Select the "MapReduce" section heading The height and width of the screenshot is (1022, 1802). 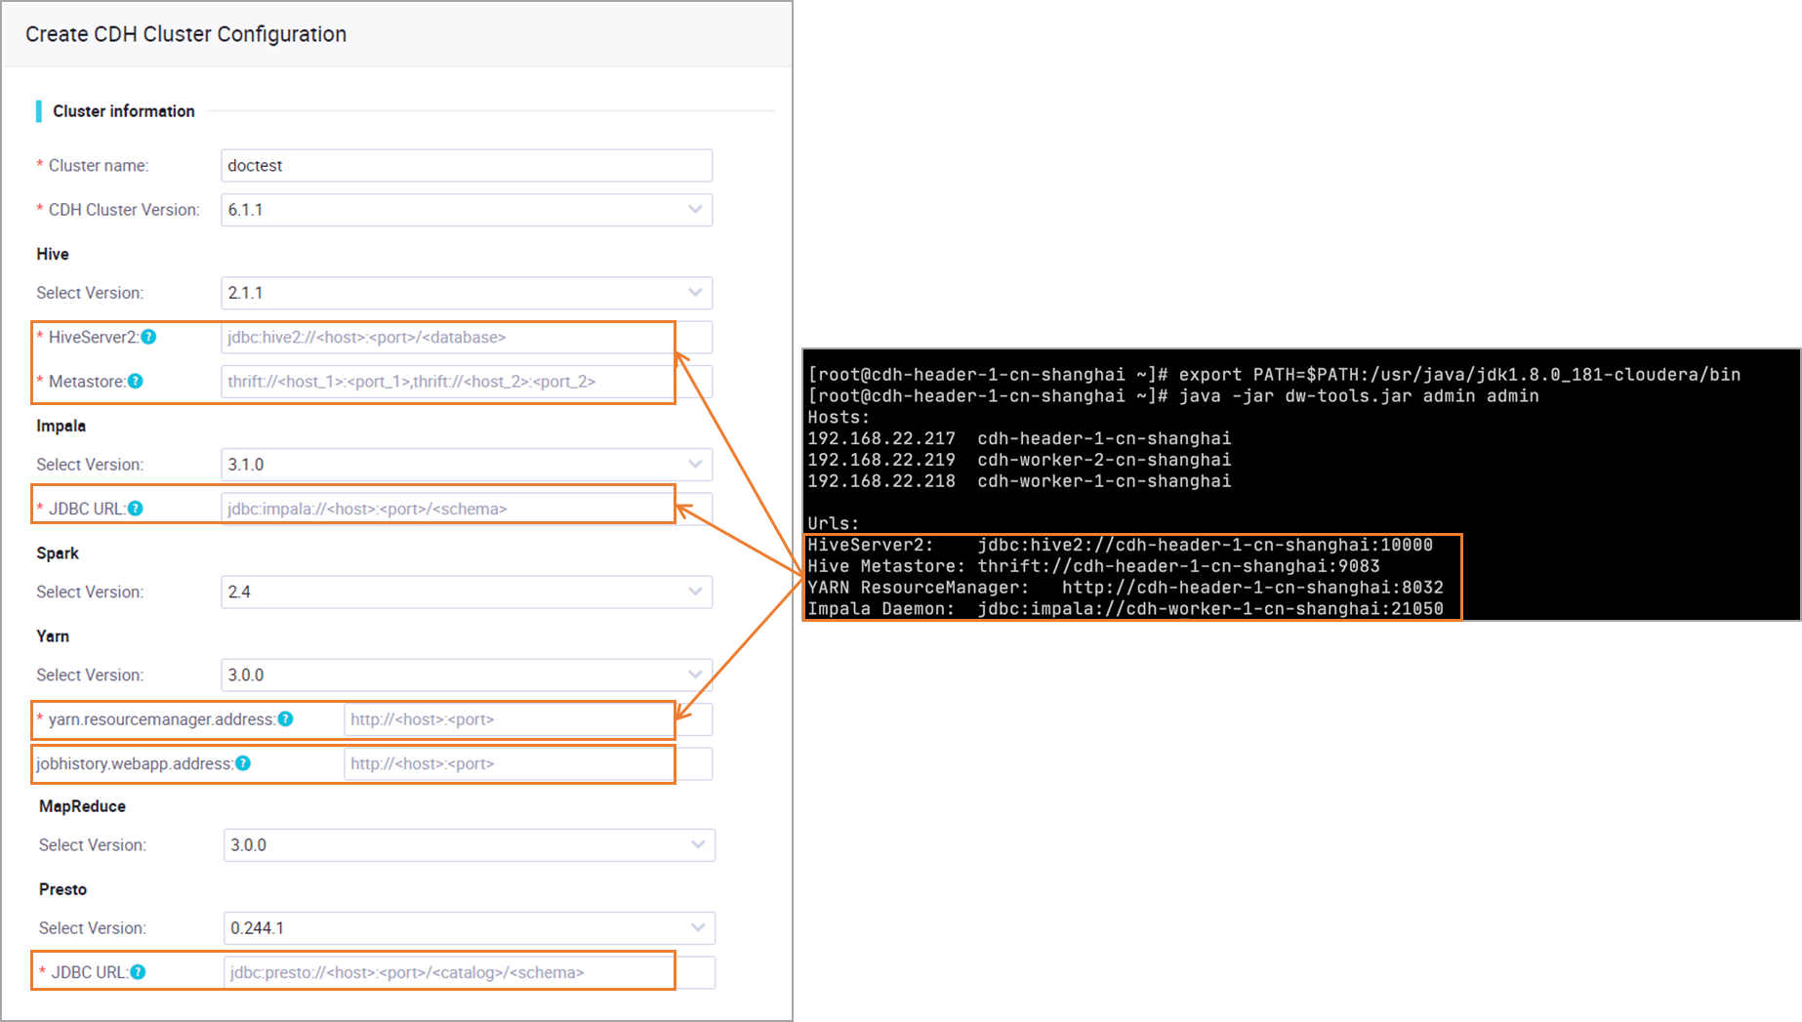coord(82,806)
